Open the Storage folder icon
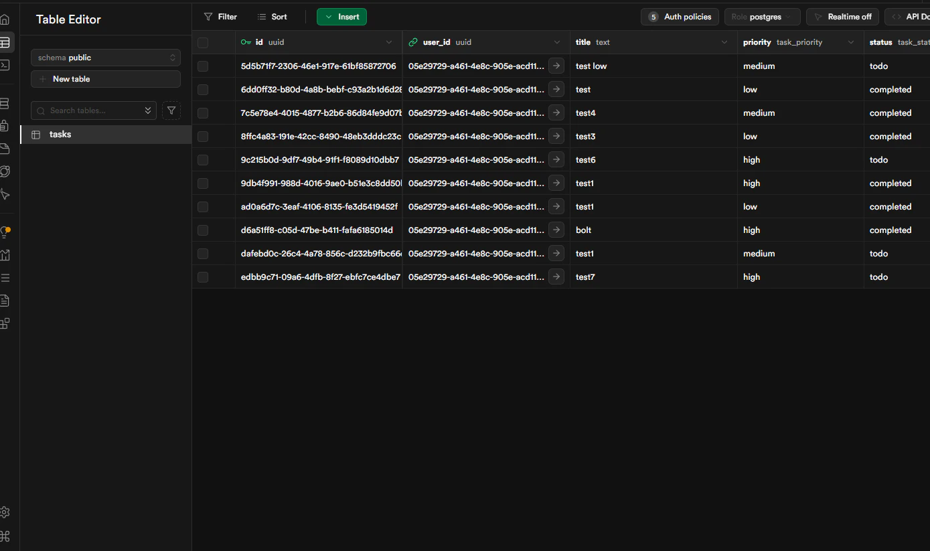This screenshot has height=551, width=930. 5,149
